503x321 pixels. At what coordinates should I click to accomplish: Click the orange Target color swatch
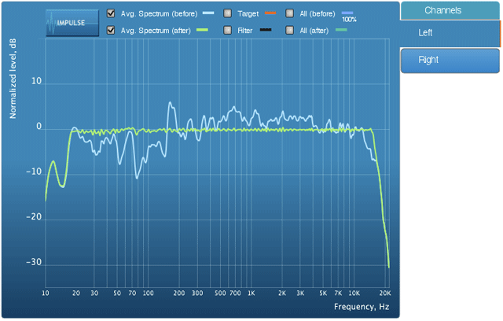[270, 13]
